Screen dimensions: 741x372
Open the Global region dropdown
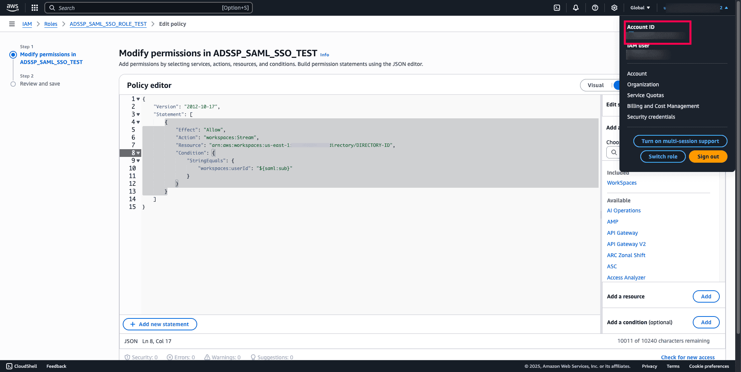click(640, 8)
